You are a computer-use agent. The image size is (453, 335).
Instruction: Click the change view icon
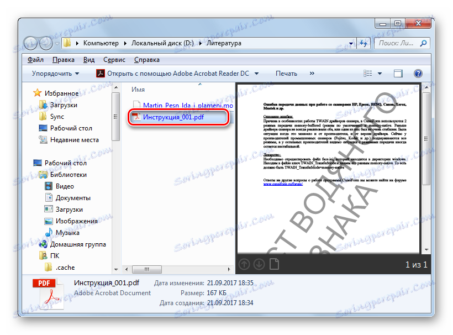click(x=367, y=74)
